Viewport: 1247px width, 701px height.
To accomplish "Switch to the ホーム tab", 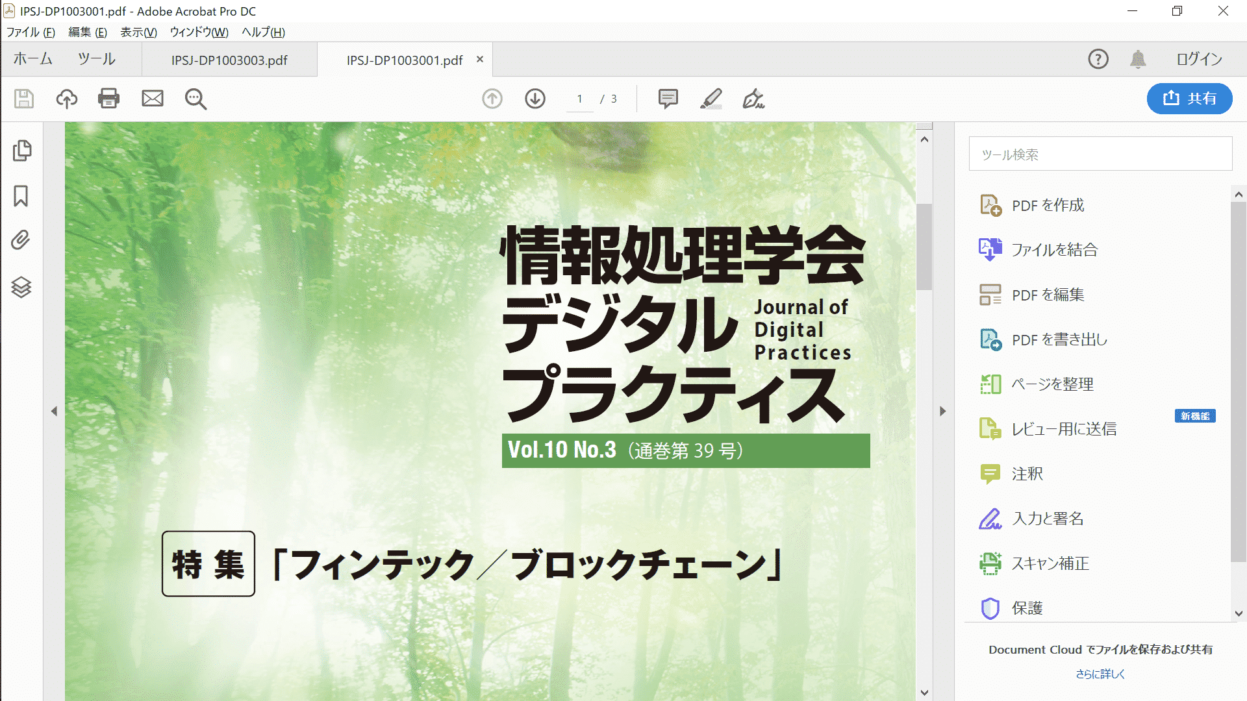I will 33,59.
